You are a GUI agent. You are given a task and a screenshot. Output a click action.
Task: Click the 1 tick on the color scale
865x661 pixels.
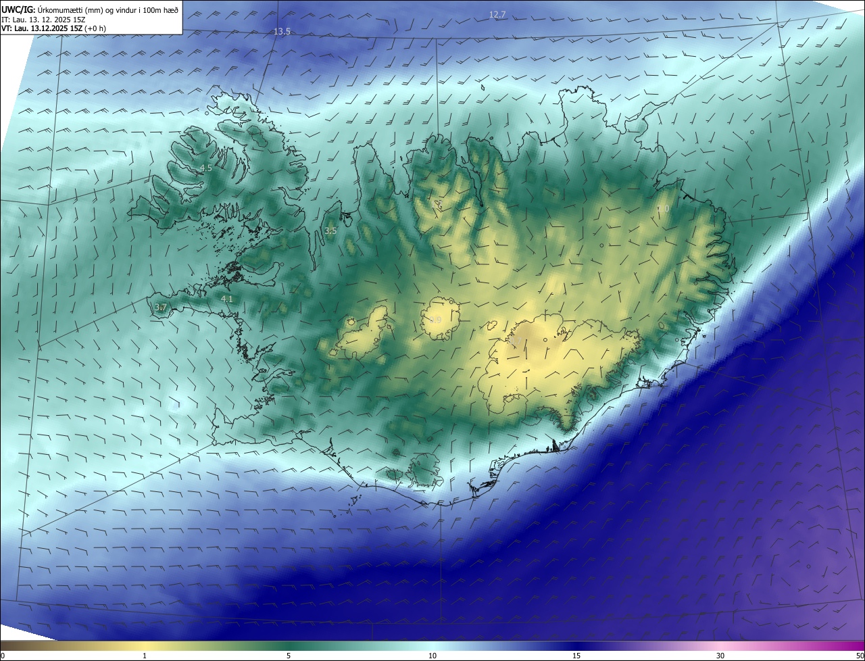[x=145, y=656]
